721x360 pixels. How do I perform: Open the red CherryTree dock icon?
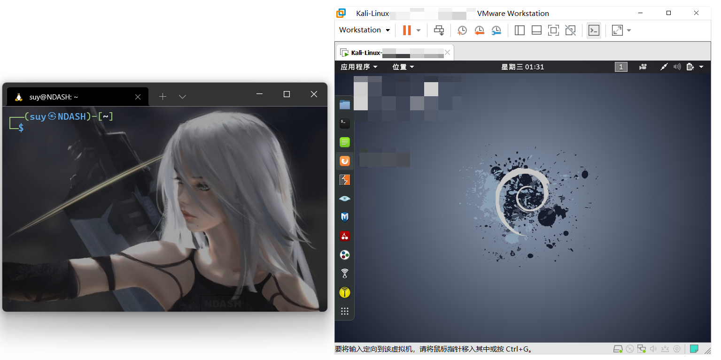click(x=345, y=236)
